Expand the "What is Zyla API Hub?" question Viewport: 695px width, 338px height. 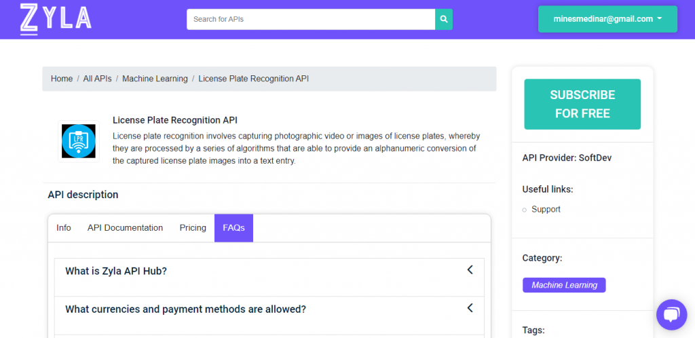pos(269,277)
